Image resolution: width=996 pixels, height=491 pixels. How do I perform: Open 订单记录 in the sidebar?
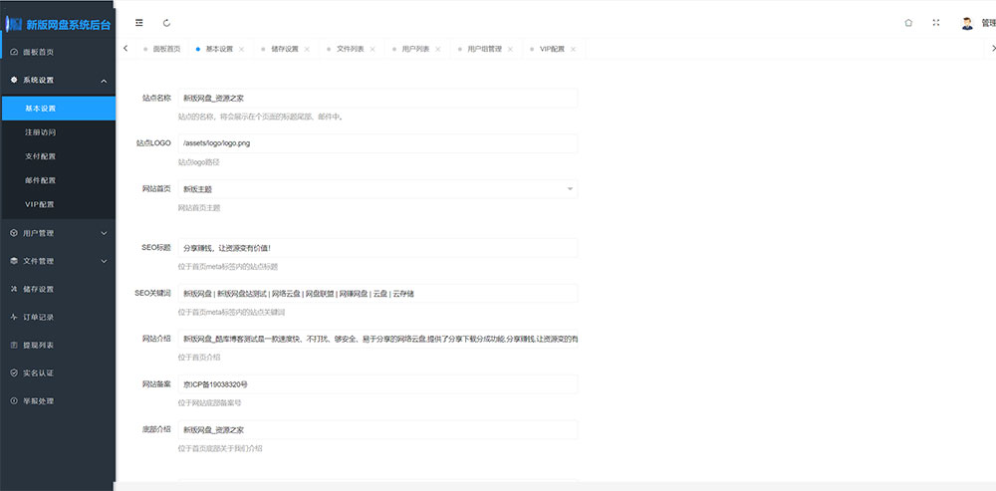[38, 317]
